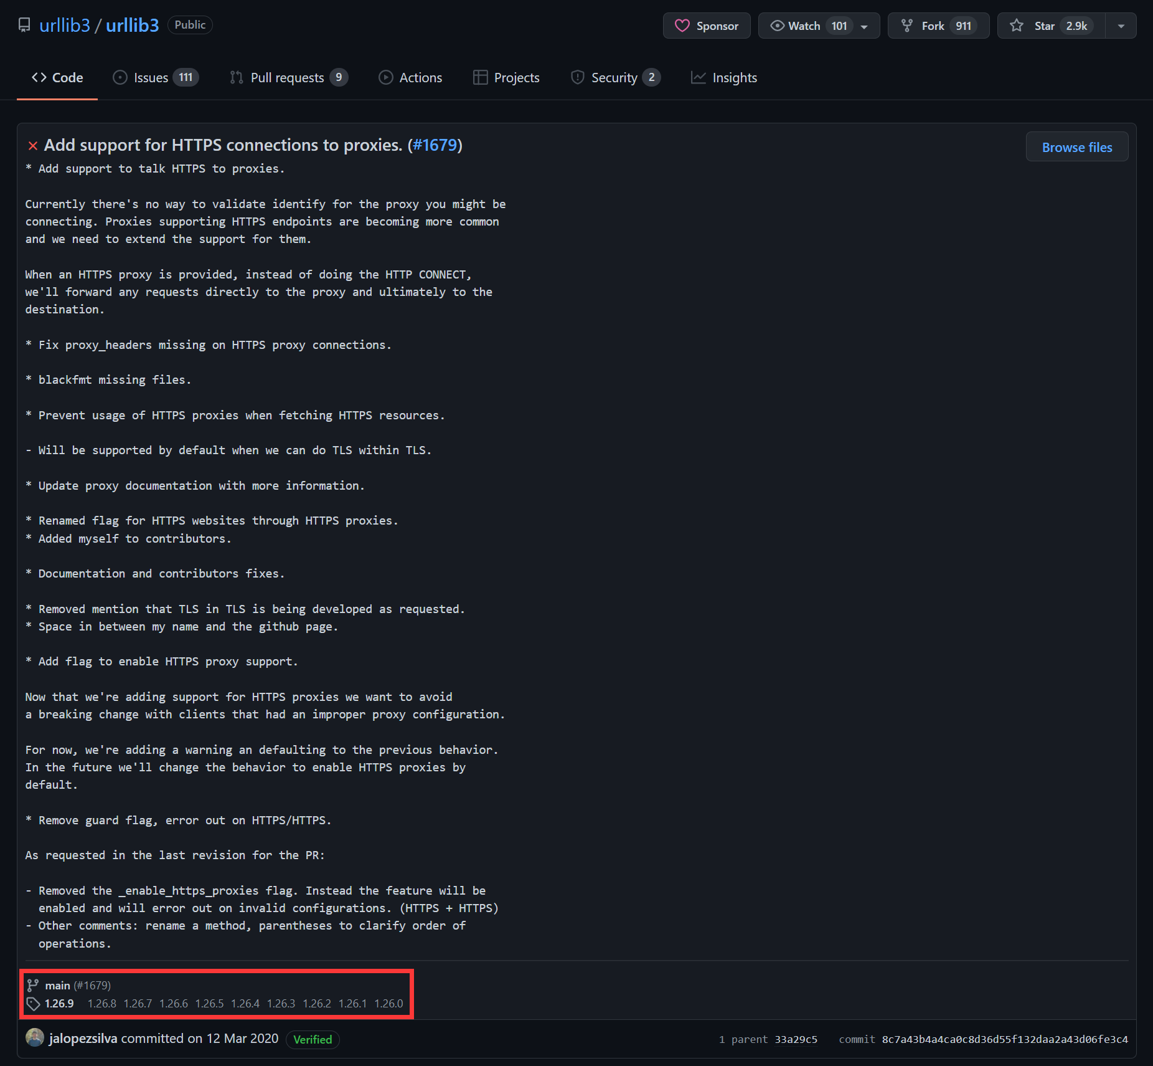Click the Security shield icon
This screenshot has height=1066, width=1153.
(578, 77)
